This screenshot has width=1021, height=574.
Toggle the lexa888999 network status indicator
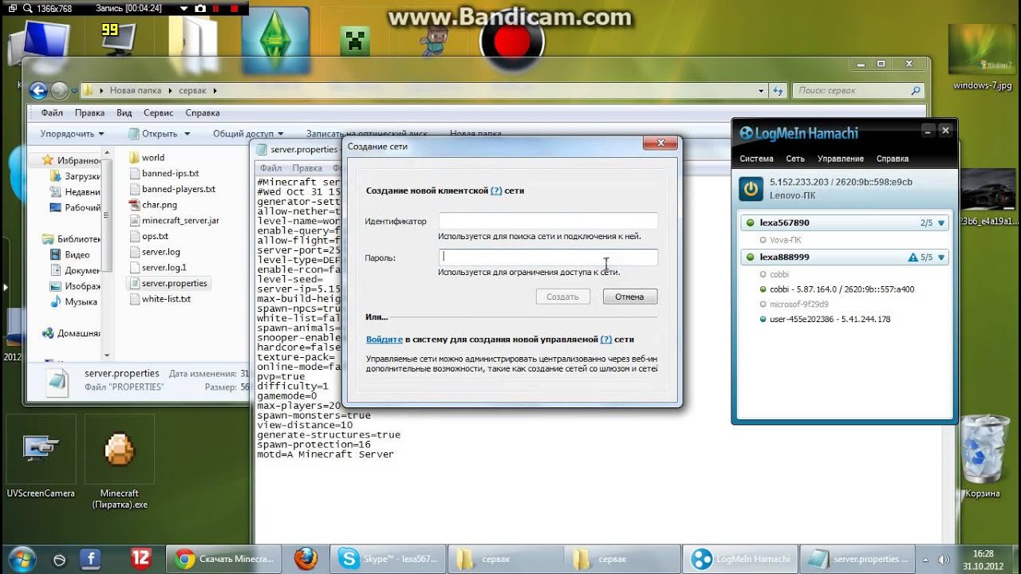tap(750, 258)
